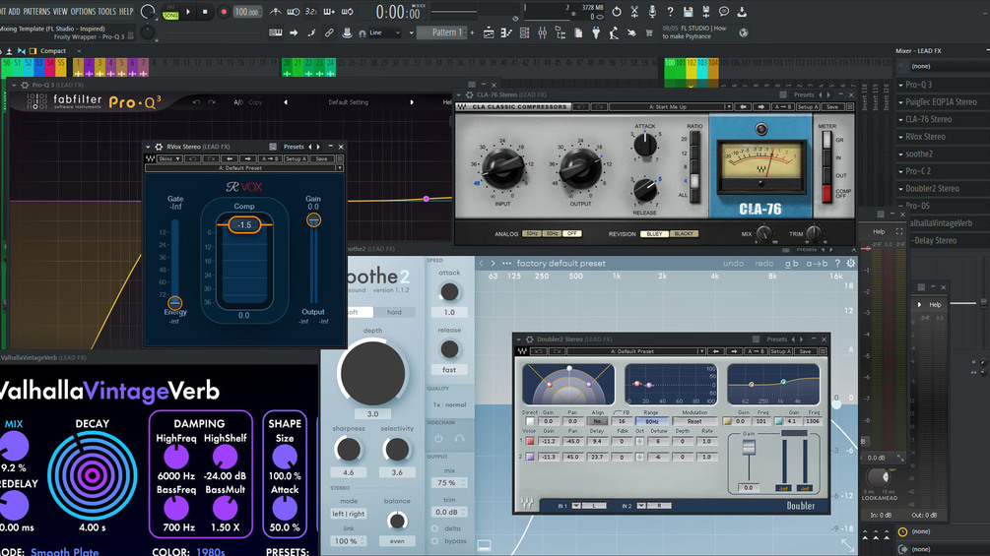Click the Play button in transport bar
990x556 pixels.
point(188,12)
